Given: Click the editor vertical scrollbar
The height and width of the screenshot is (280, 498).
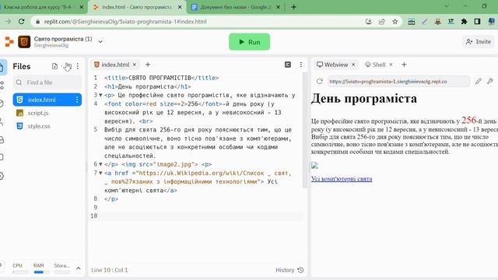Looking at the screenshot, I should 305,130.
